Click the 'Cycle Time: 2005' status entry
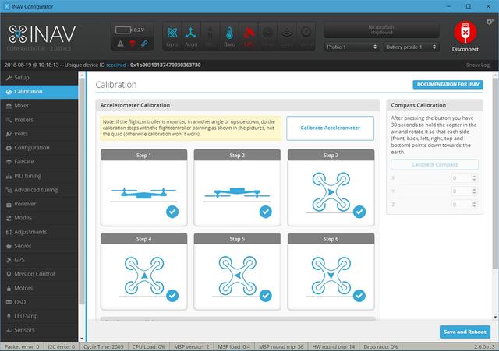This screenshot has height=351, width=499. tap(104, 346)
